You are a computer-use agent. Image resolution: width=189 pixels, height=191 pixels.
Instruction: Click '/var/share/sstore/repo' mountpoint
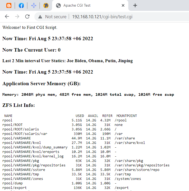[137, 170]
